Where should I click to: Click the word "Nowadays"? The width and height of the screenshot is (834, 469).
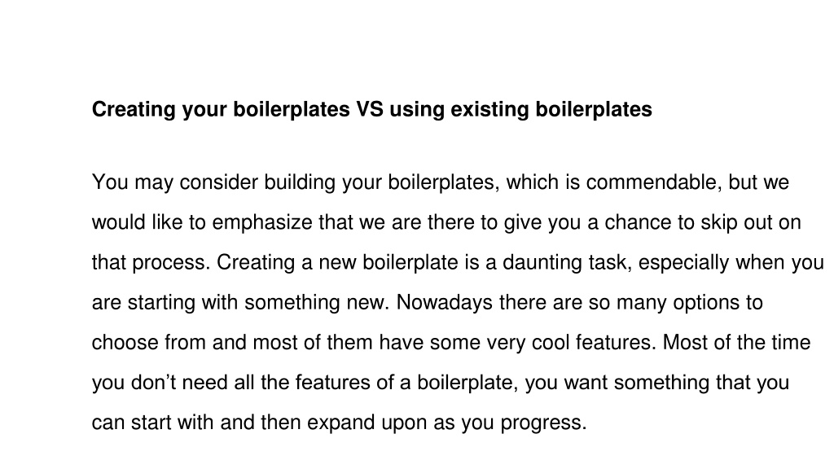445,303
